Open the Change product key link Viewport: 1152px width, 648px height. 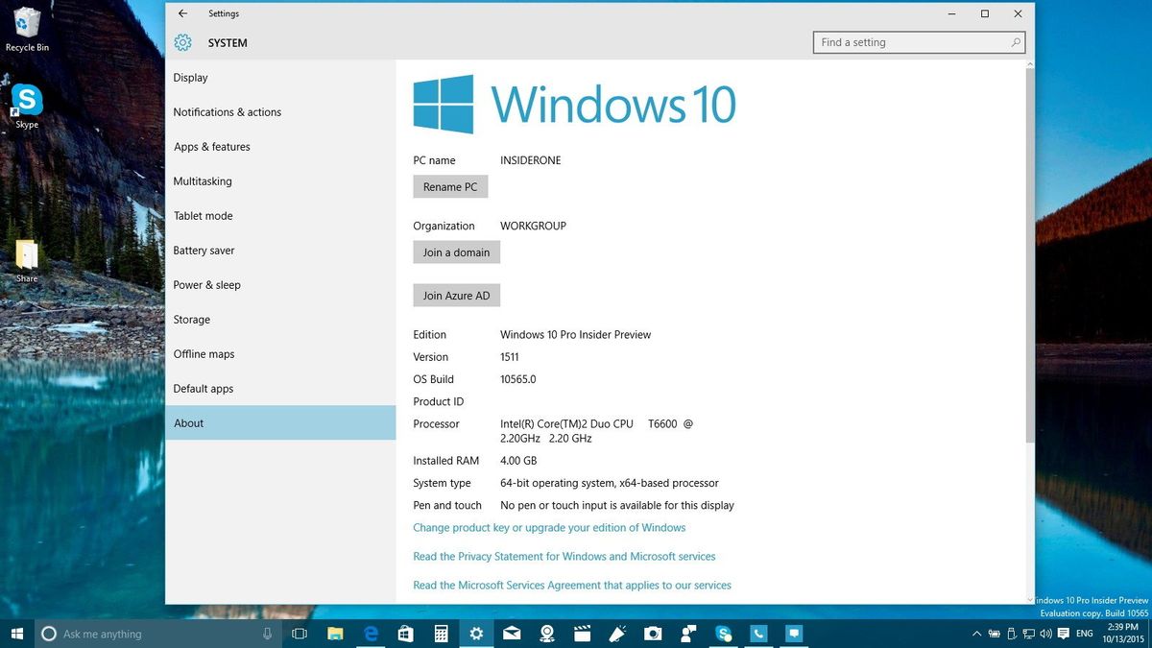tap(548, 527)
